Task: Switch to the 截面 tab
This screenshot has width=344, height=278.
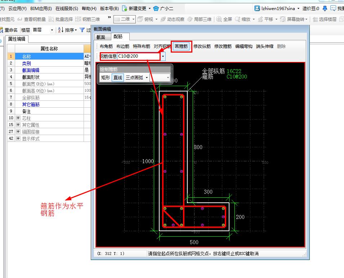Action: coord(101,37)
